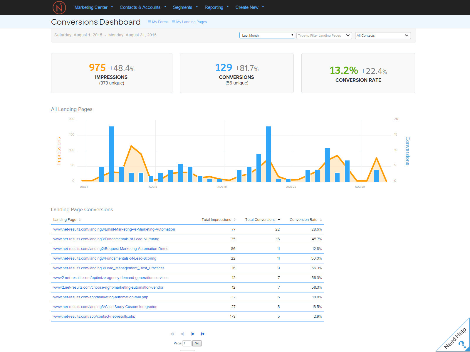Jump to last page with double arrow

[203, 334]
